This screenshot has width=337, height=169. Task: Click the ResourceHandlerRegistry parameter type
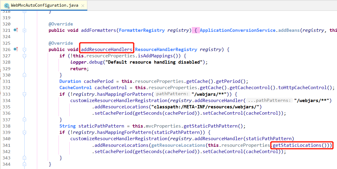tap(166, 50)
